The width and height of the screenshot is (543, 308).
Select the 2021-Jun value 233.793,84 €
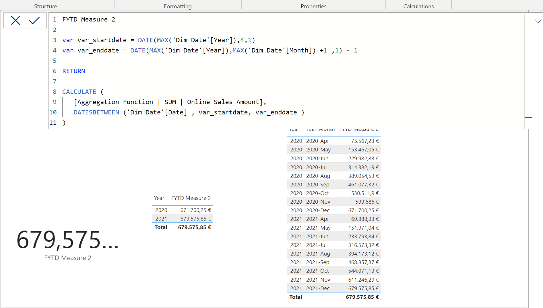coord(363,237)
